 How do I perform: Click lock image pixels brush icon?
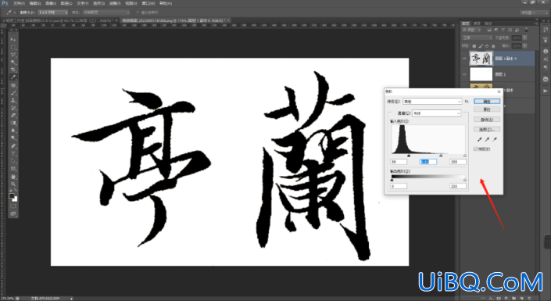[x=481, y=46]
